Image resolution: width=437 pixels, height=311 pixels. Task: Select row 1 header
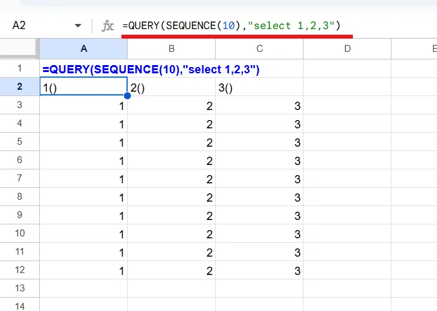[x=20, y=68]
